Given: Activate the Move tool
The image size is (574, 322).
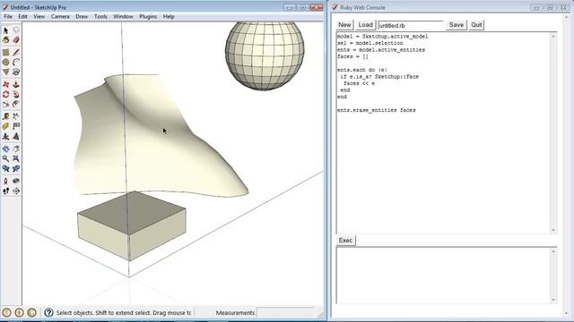Looking at the screenshot, I should click(x=6, y=85).
